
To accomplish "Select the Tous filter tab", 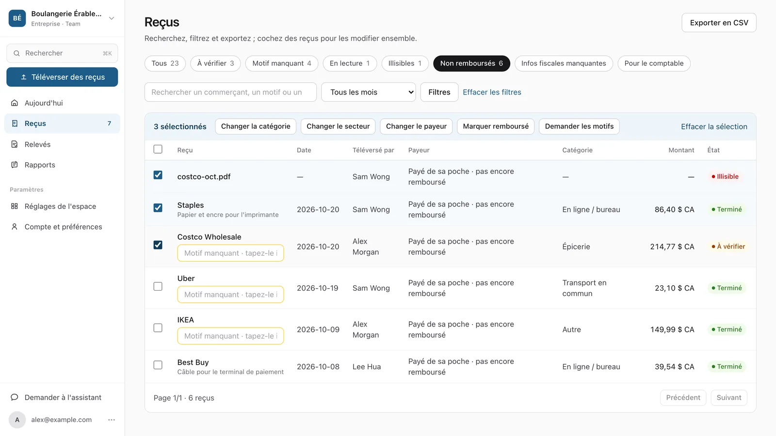I will pos(165,63).
